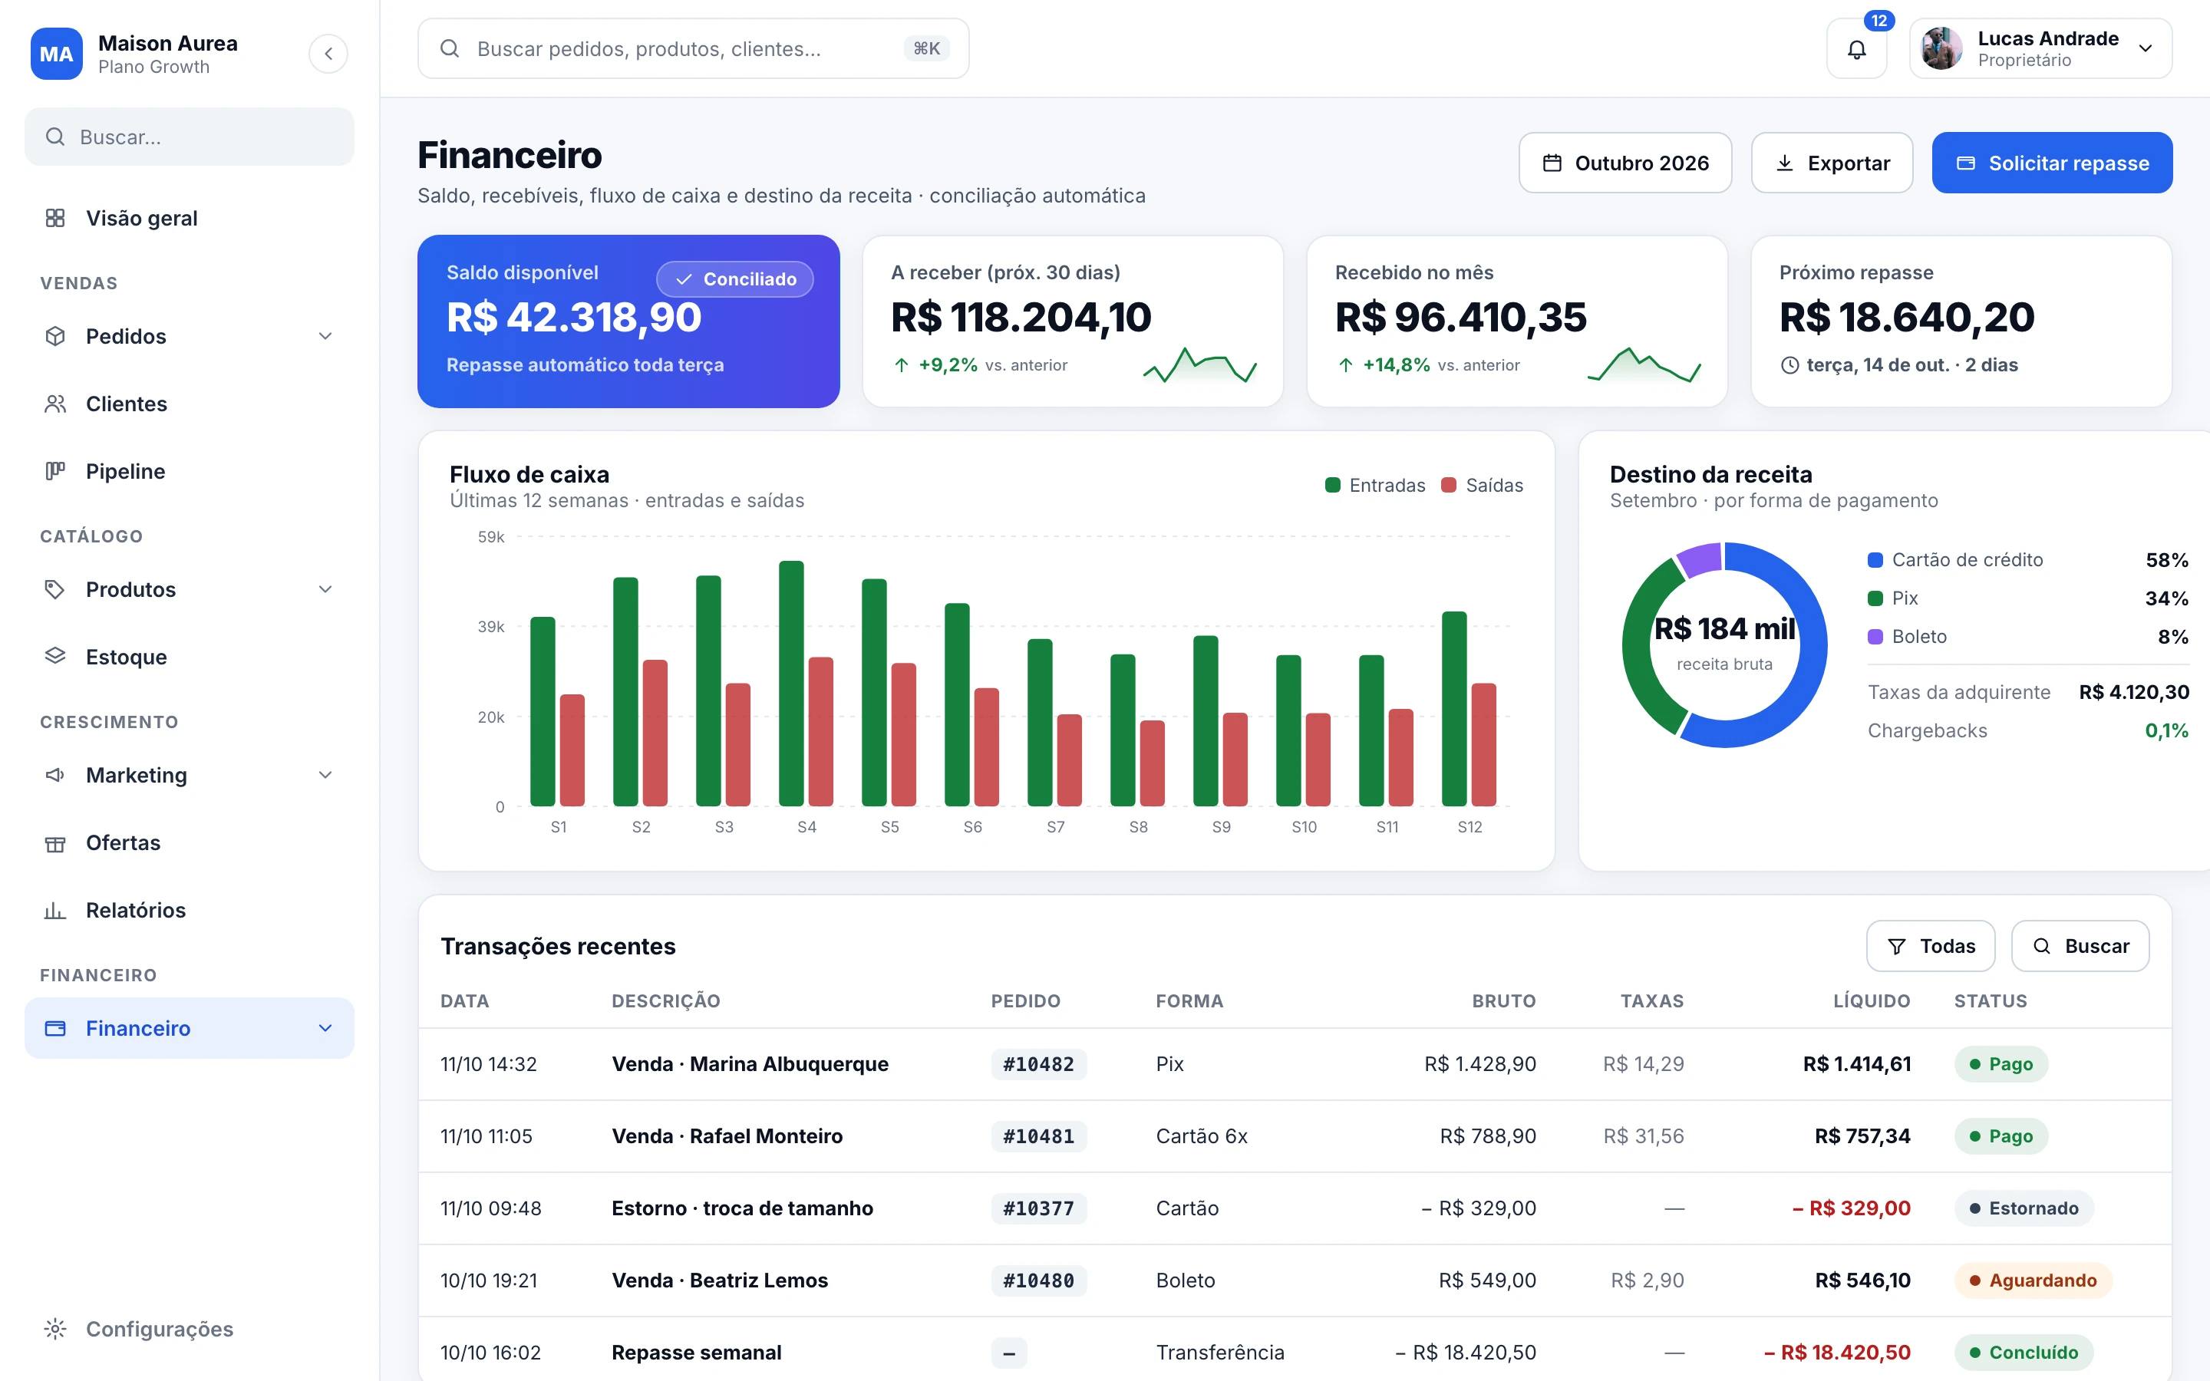Click the Pix green legend swatch
The height and width of the screenshot is (1381, 2210).
click(1875, 598)
